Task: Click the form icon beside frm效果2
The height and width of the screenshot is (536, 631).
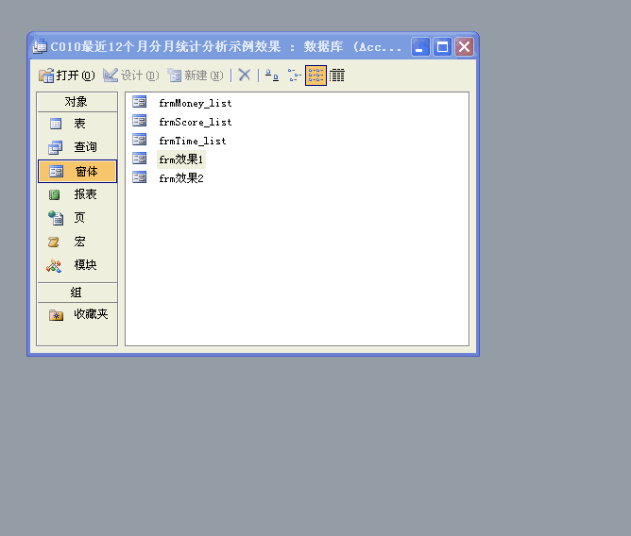Action: pyautogui.click(x=139, y=177)
